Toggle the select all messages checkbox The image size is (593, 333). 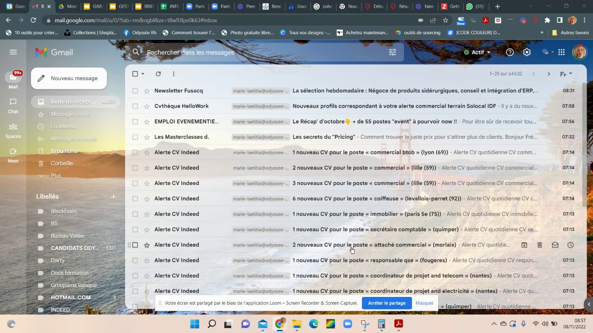135,74
